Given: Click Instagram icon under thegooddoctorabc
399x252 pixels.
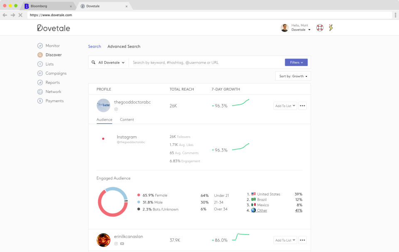Looking at the screenshot, I should [x=116, y=109].
